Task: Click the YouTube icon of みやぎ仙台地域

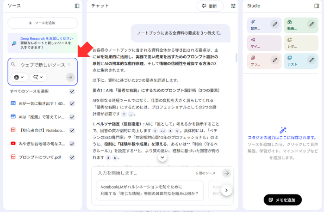Action: tap(13, 143)
